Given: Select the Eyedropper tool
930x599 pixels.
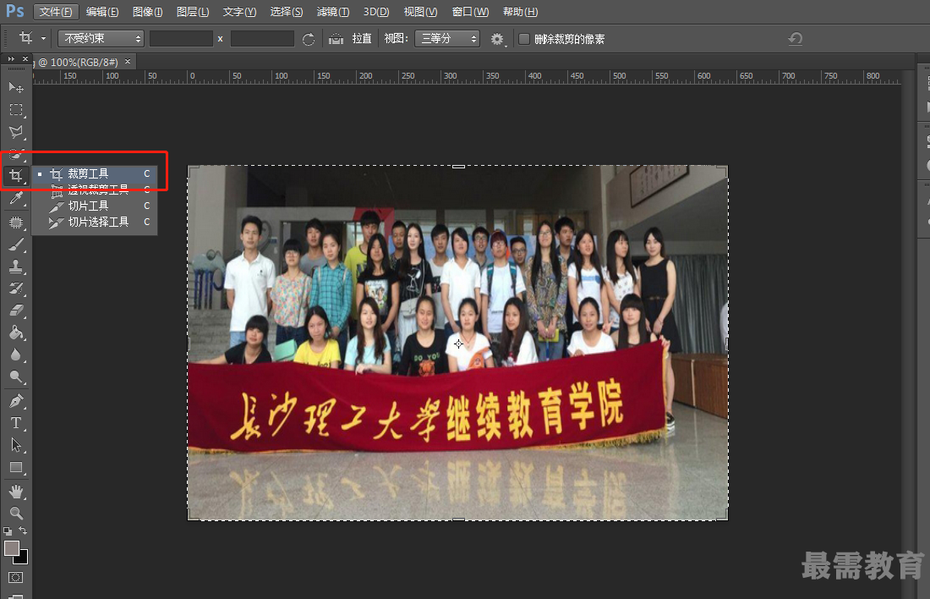Looking at the screenshot, I should tap(16, 198).
